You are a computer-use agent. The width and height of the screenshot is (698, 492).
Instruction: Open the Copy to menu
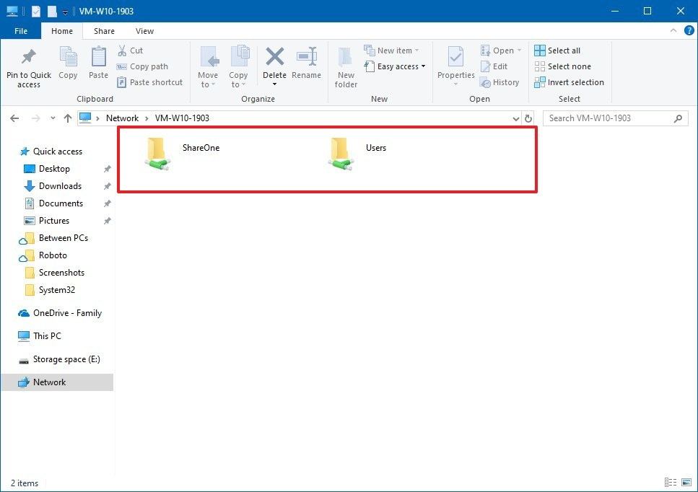pyautogui.click(x=238, y=66)
